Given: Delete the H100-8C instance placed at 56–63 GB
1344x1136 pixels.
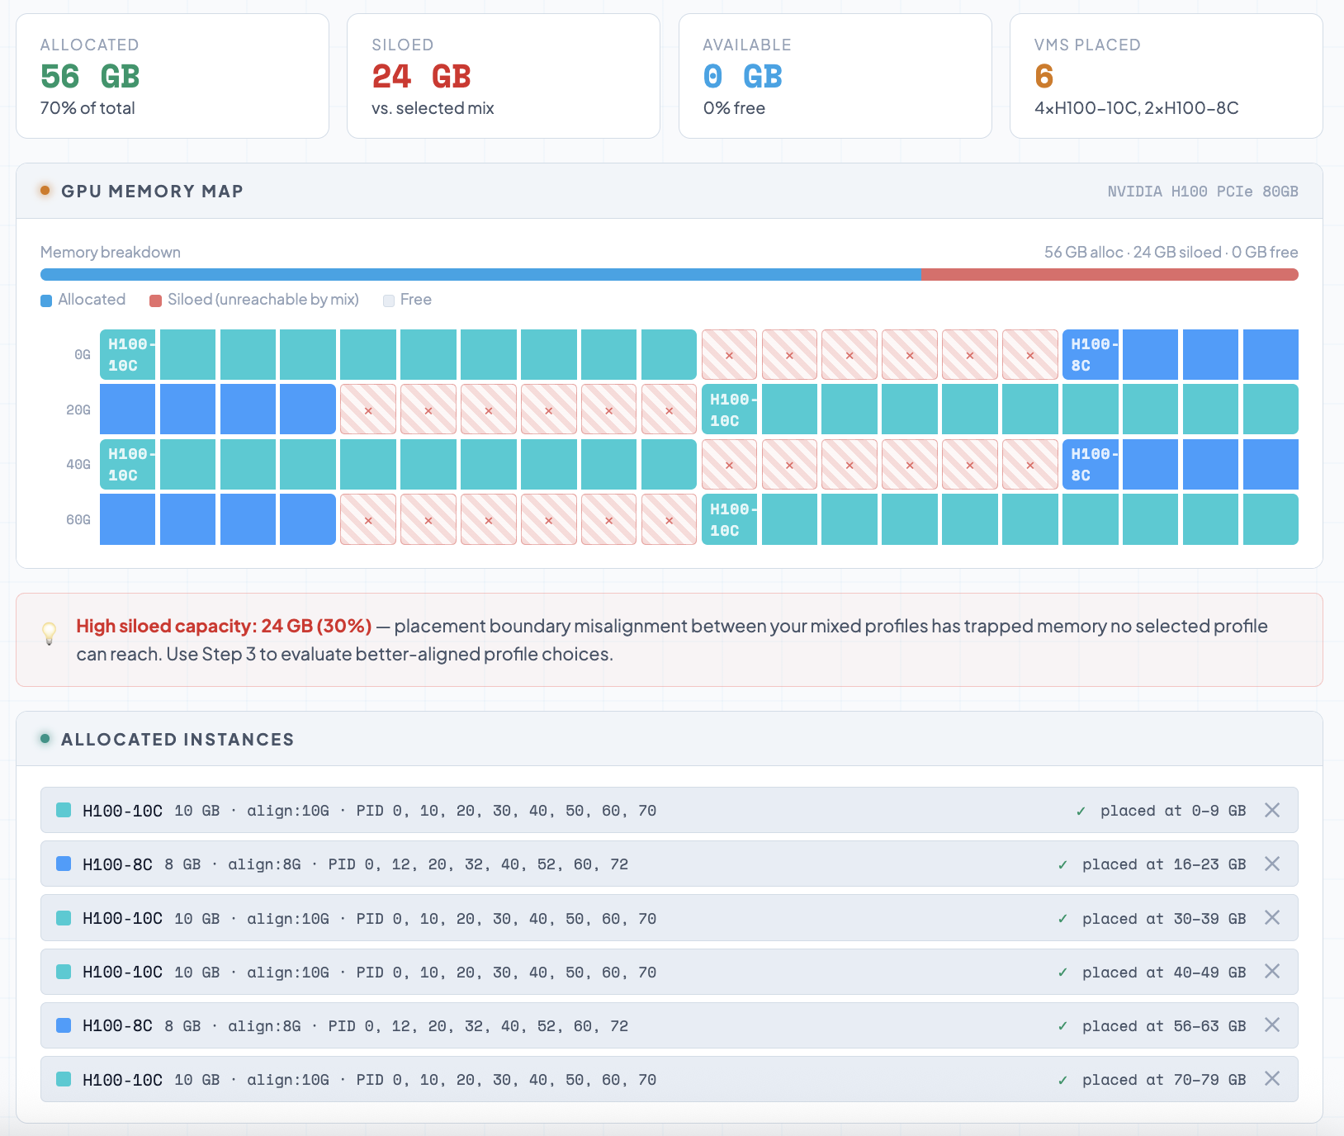Looking at the screenshot, I should tap(1272, 1025).
